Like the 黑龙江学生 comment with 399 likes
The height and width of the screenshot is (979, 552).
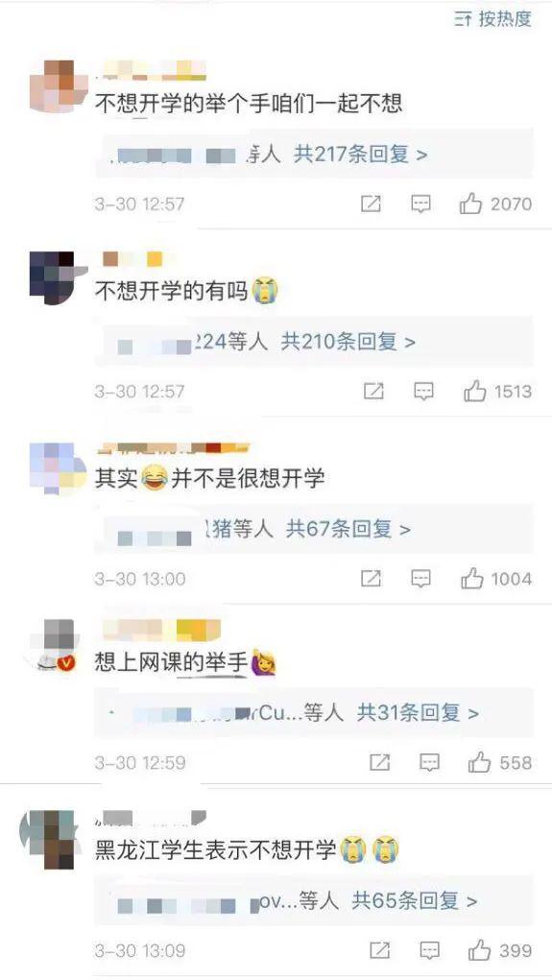click(x=479, y=950)
